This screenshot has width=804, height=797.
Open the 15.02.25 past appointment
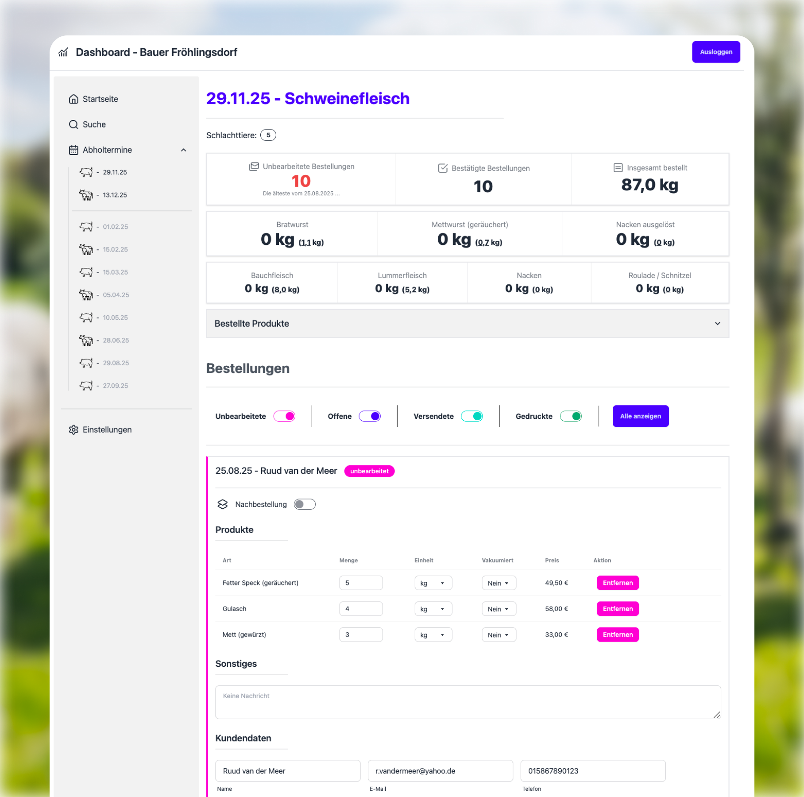(115, 250)
